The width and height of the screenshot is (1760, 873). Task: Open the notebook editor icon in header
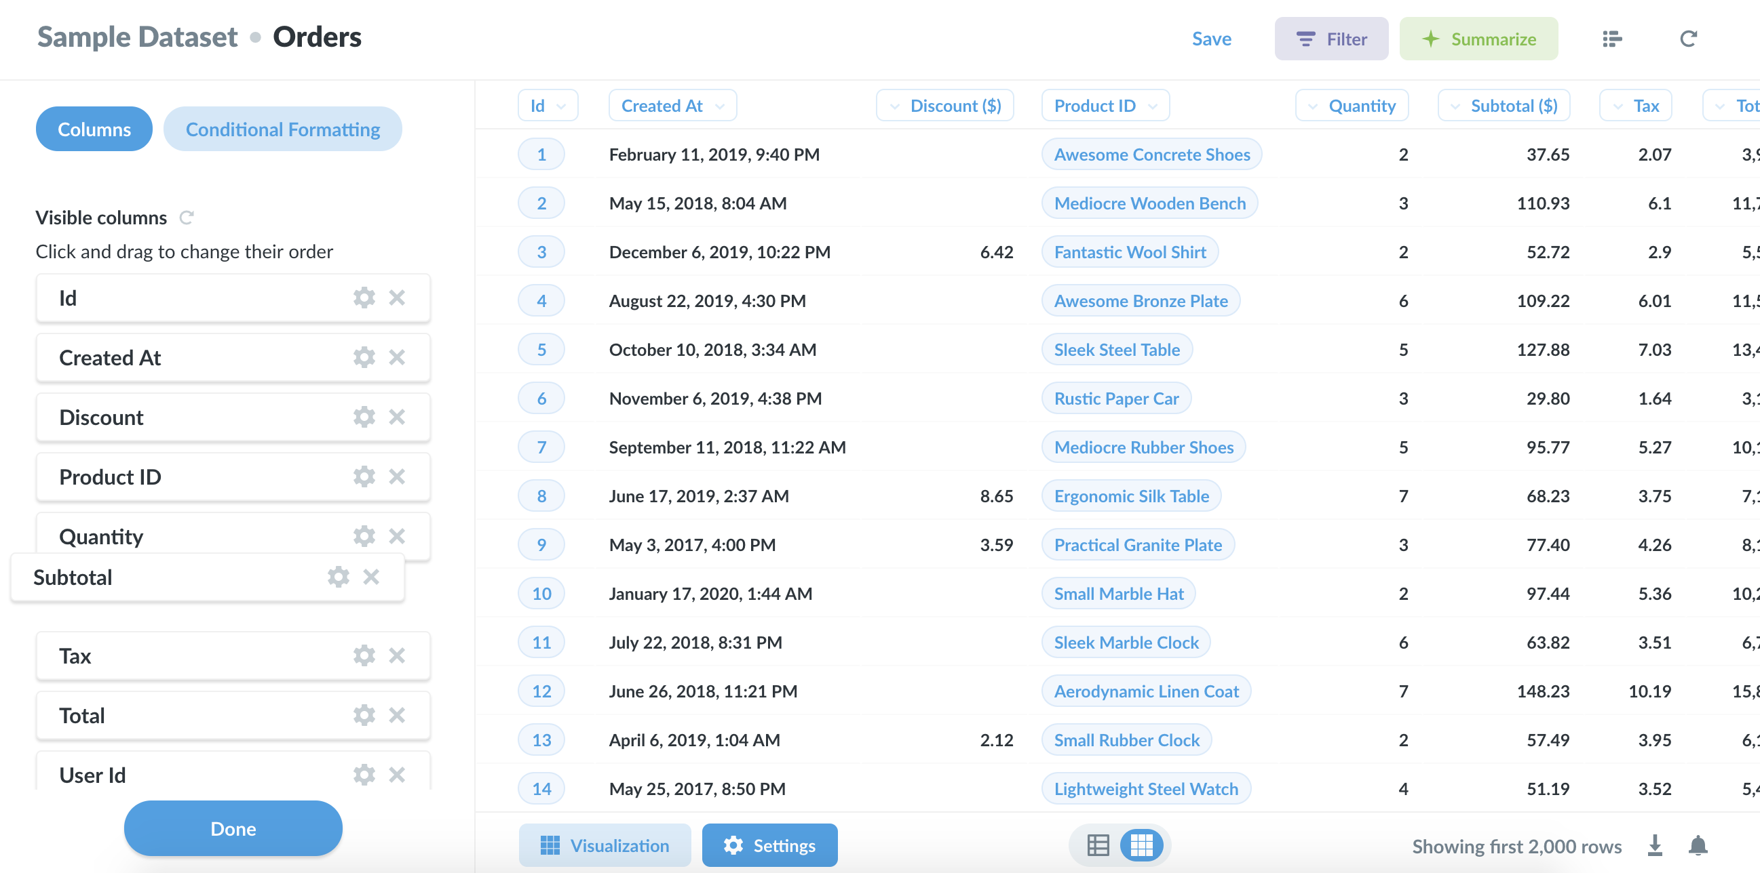[1611, 39]
